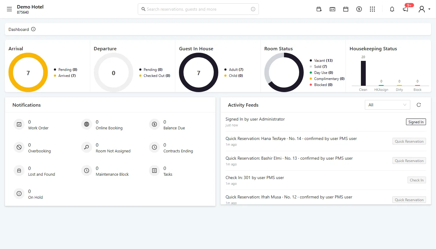Open the user profile menu

point(424,9)
